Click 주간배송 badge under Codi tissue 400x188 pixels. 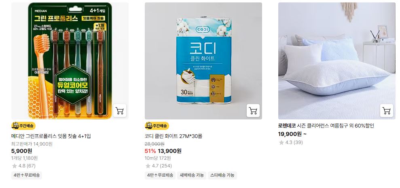pyautogui.click(x=157, y=126)
